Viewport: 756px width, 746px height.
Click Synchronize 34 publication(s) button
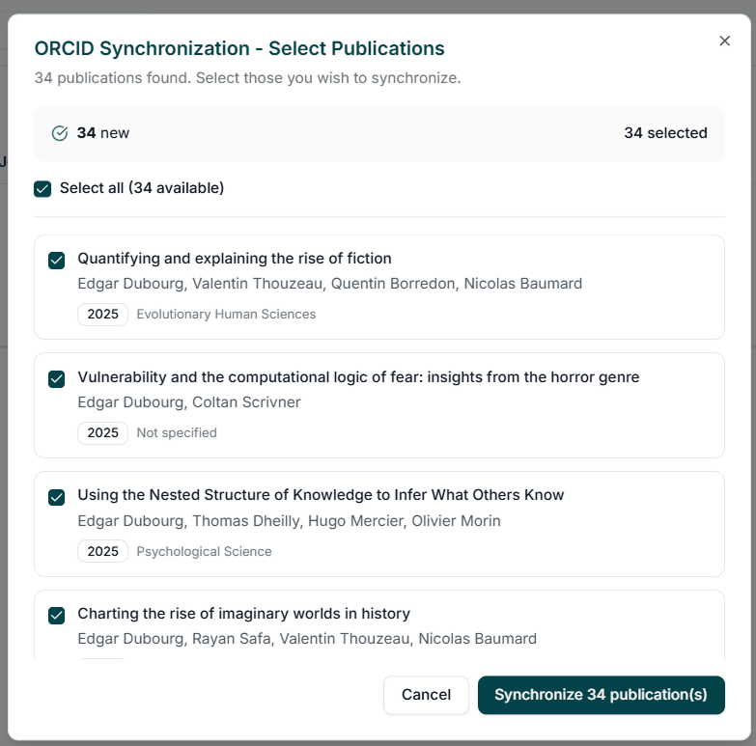[601, 695]
